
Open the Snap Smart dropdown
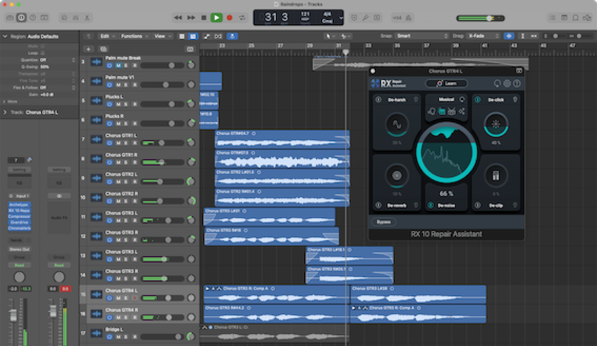[422, 36]
